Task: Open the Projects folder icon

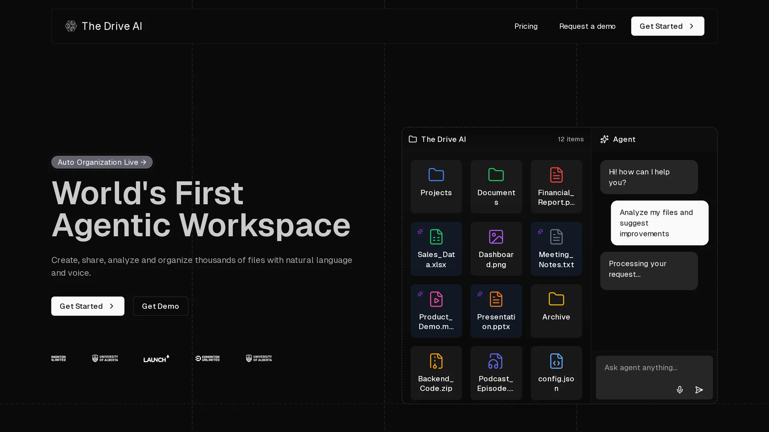Action: (436, 175)
